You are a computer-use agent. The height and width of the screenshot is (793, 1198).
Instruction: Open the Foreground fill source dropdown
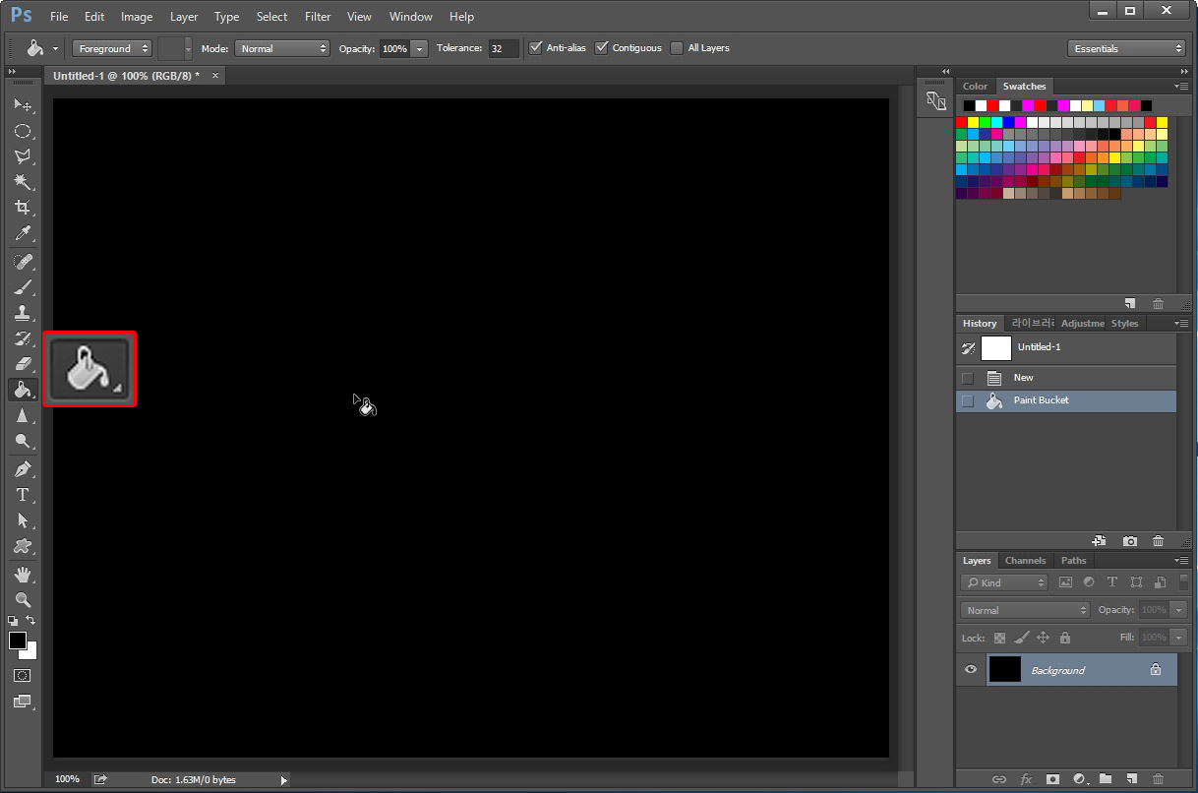[111, 48]
